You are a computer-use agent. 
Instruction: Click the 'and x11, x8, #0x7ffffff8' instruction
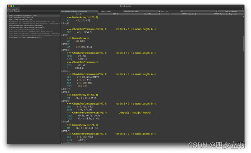click(83, 77)
